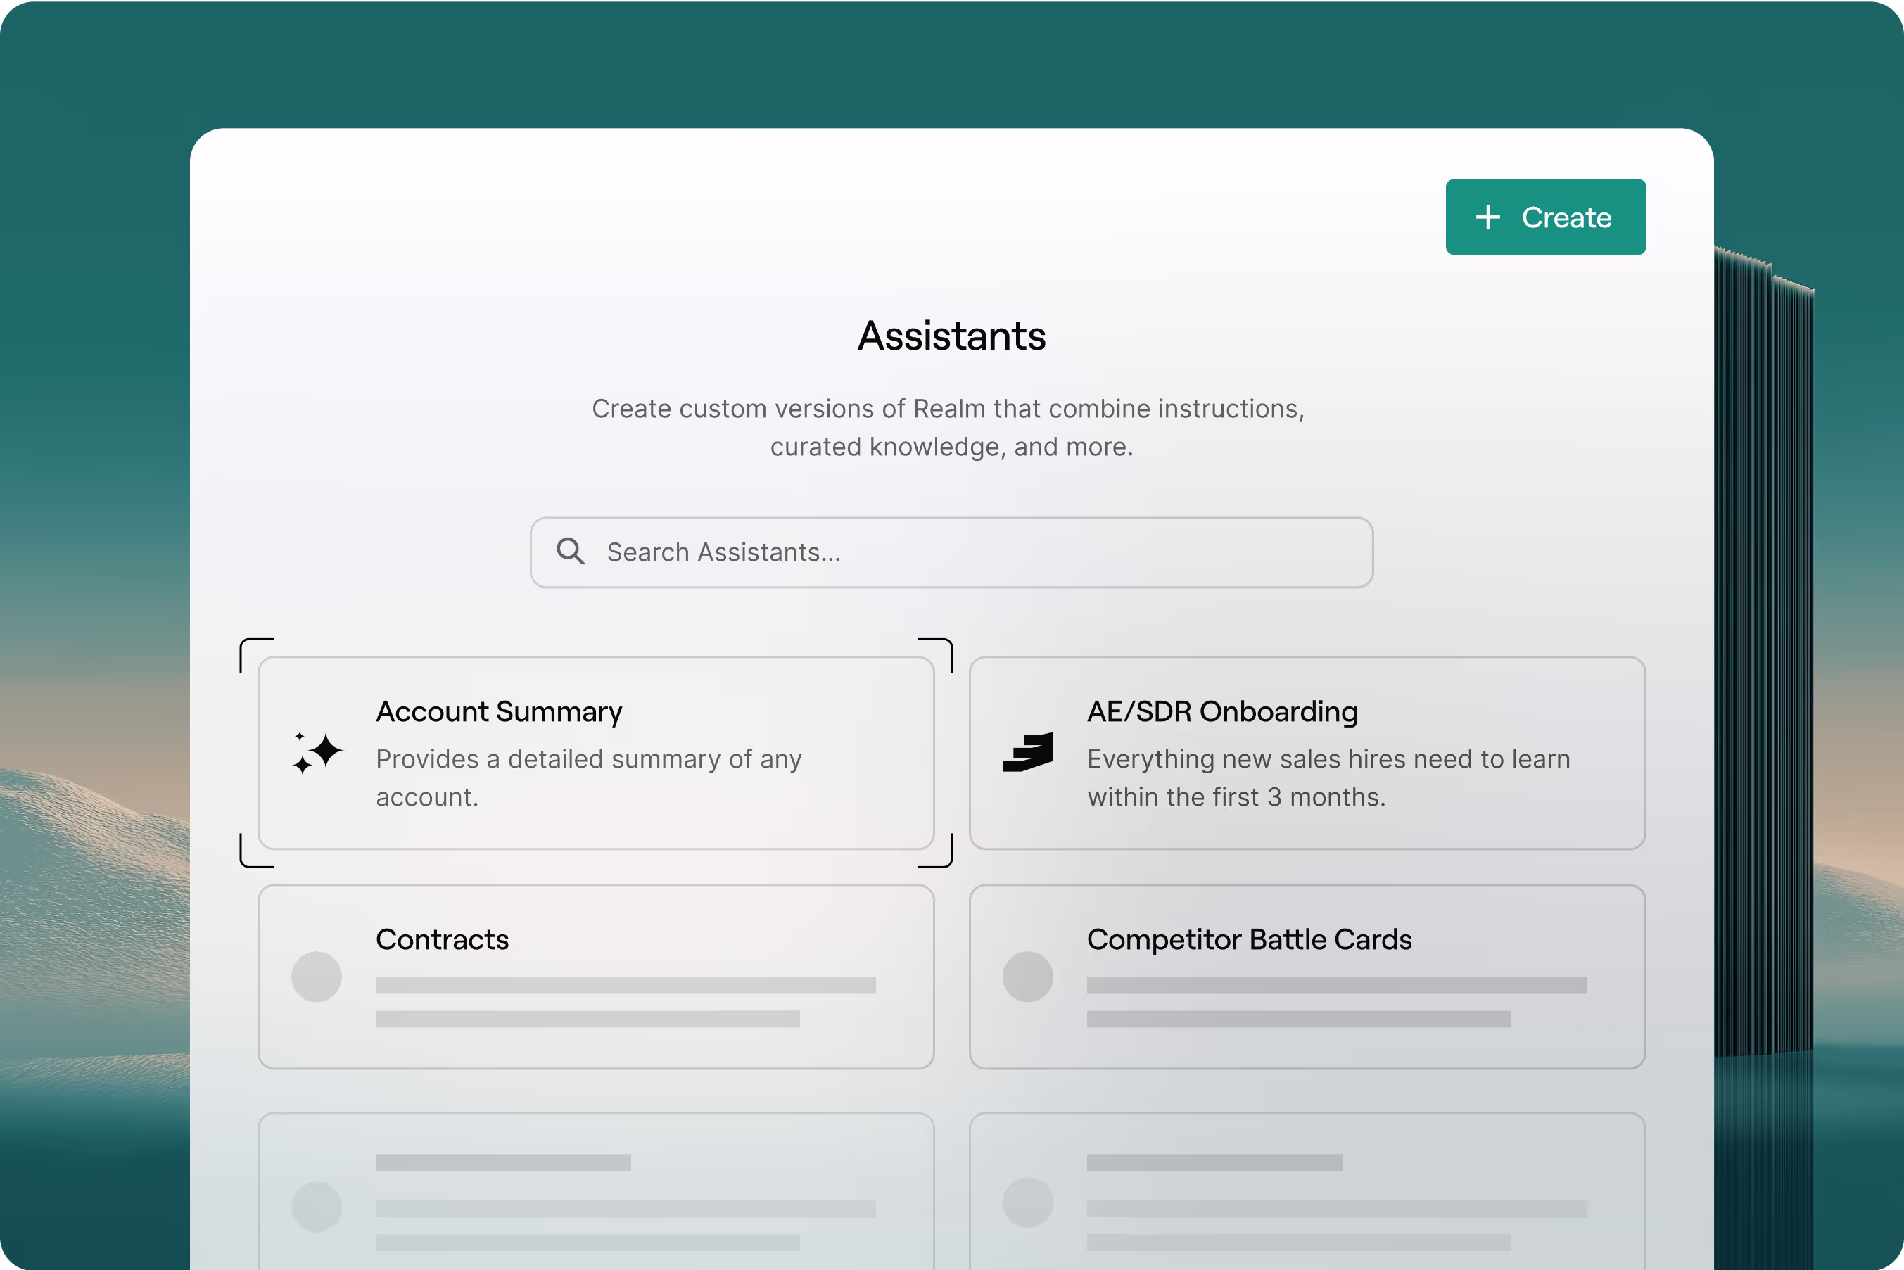
Task: Click the AE/SDR Onboarding title
Action: [1222, 711]
